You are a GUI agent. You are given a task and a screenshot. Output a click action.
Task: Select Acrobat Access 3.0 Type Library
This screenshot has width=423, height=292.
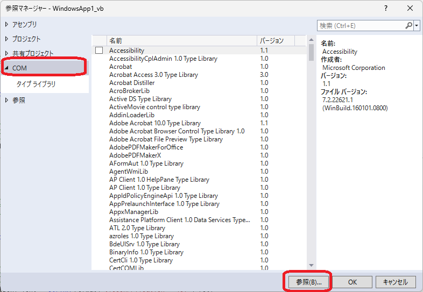coord(153,75)
